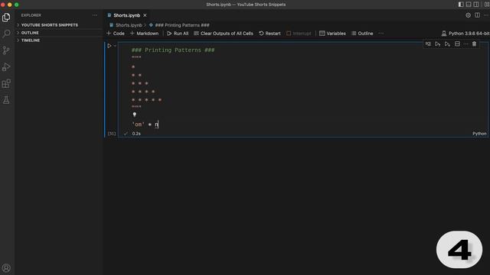This screenshot has width=490, height=275.
Task: Split cell using cell toolbar icon
Action: [457, 44]
